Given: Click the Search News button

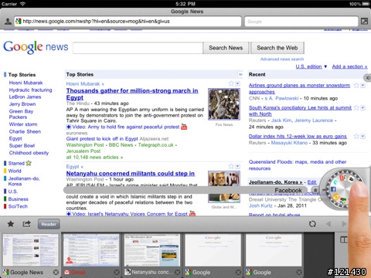Looking at the screenshot, I should click(226, 48).
